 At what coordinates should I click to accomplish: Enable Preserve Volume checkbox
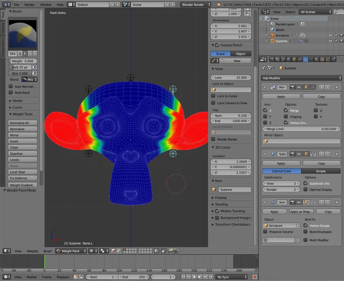(265, 232)
